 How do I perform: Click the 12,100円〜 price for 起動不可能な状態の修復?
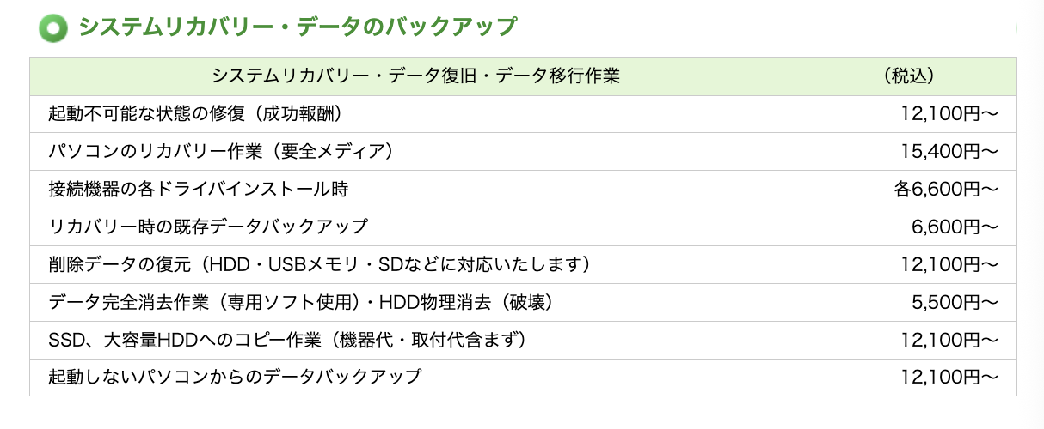pyautogui.click(x=949, y=114)
